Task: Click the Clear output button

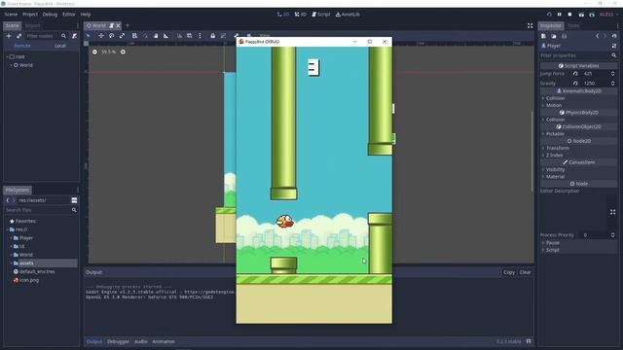Action: point(526,272)
